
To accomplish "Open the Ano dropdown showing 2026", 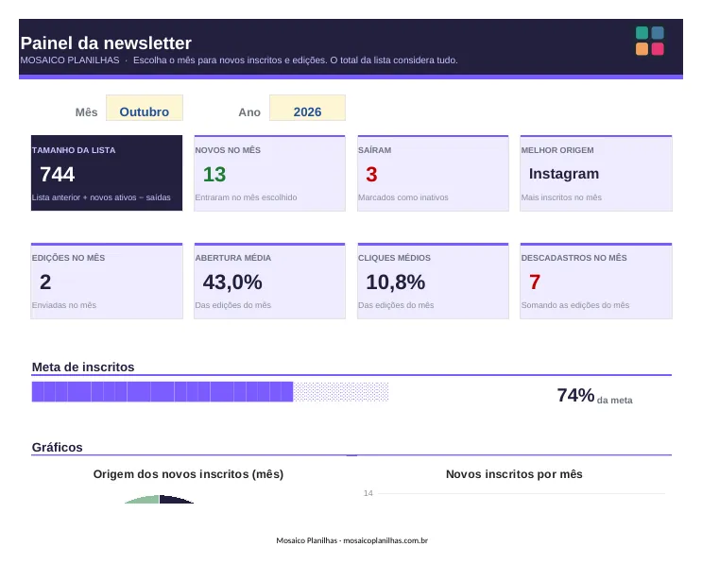I will pos(307,108).
